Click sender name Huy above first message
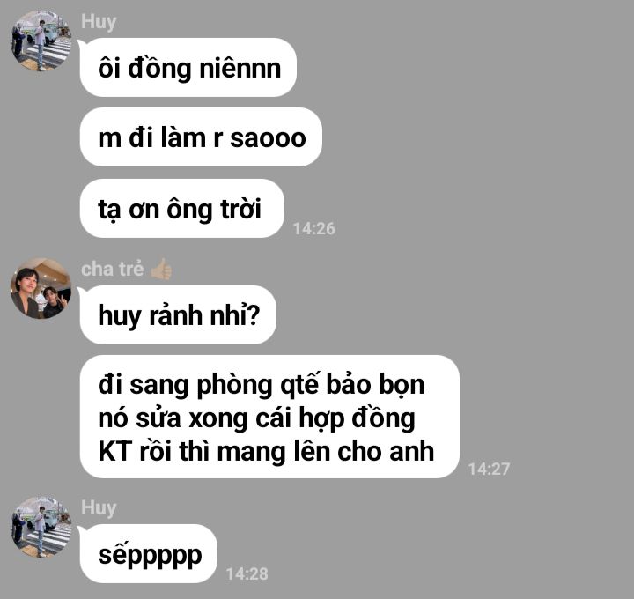 tap(99, 22)
